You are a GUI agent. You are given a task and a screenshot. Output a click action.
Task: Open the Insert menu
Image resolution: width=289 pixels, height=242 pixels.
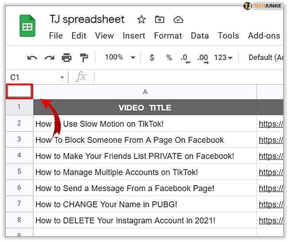[134, 36]
